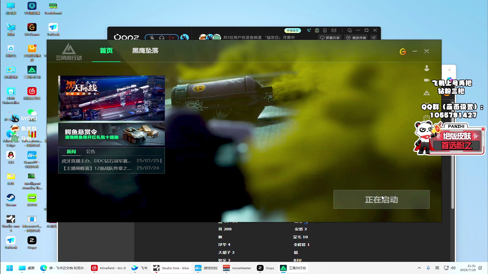The width and height of the screenshot is (488, 274).
Task: Click 网易云音乐 desktop icon
Action: [x=32, y=93]
